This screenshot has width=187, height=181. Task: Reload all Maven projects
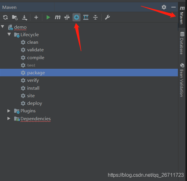pos(6,17)
